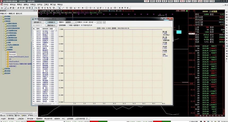Click the red VIP button in title bar
The width and height of the screenshot is (228, 122).
tap(146, 1)
